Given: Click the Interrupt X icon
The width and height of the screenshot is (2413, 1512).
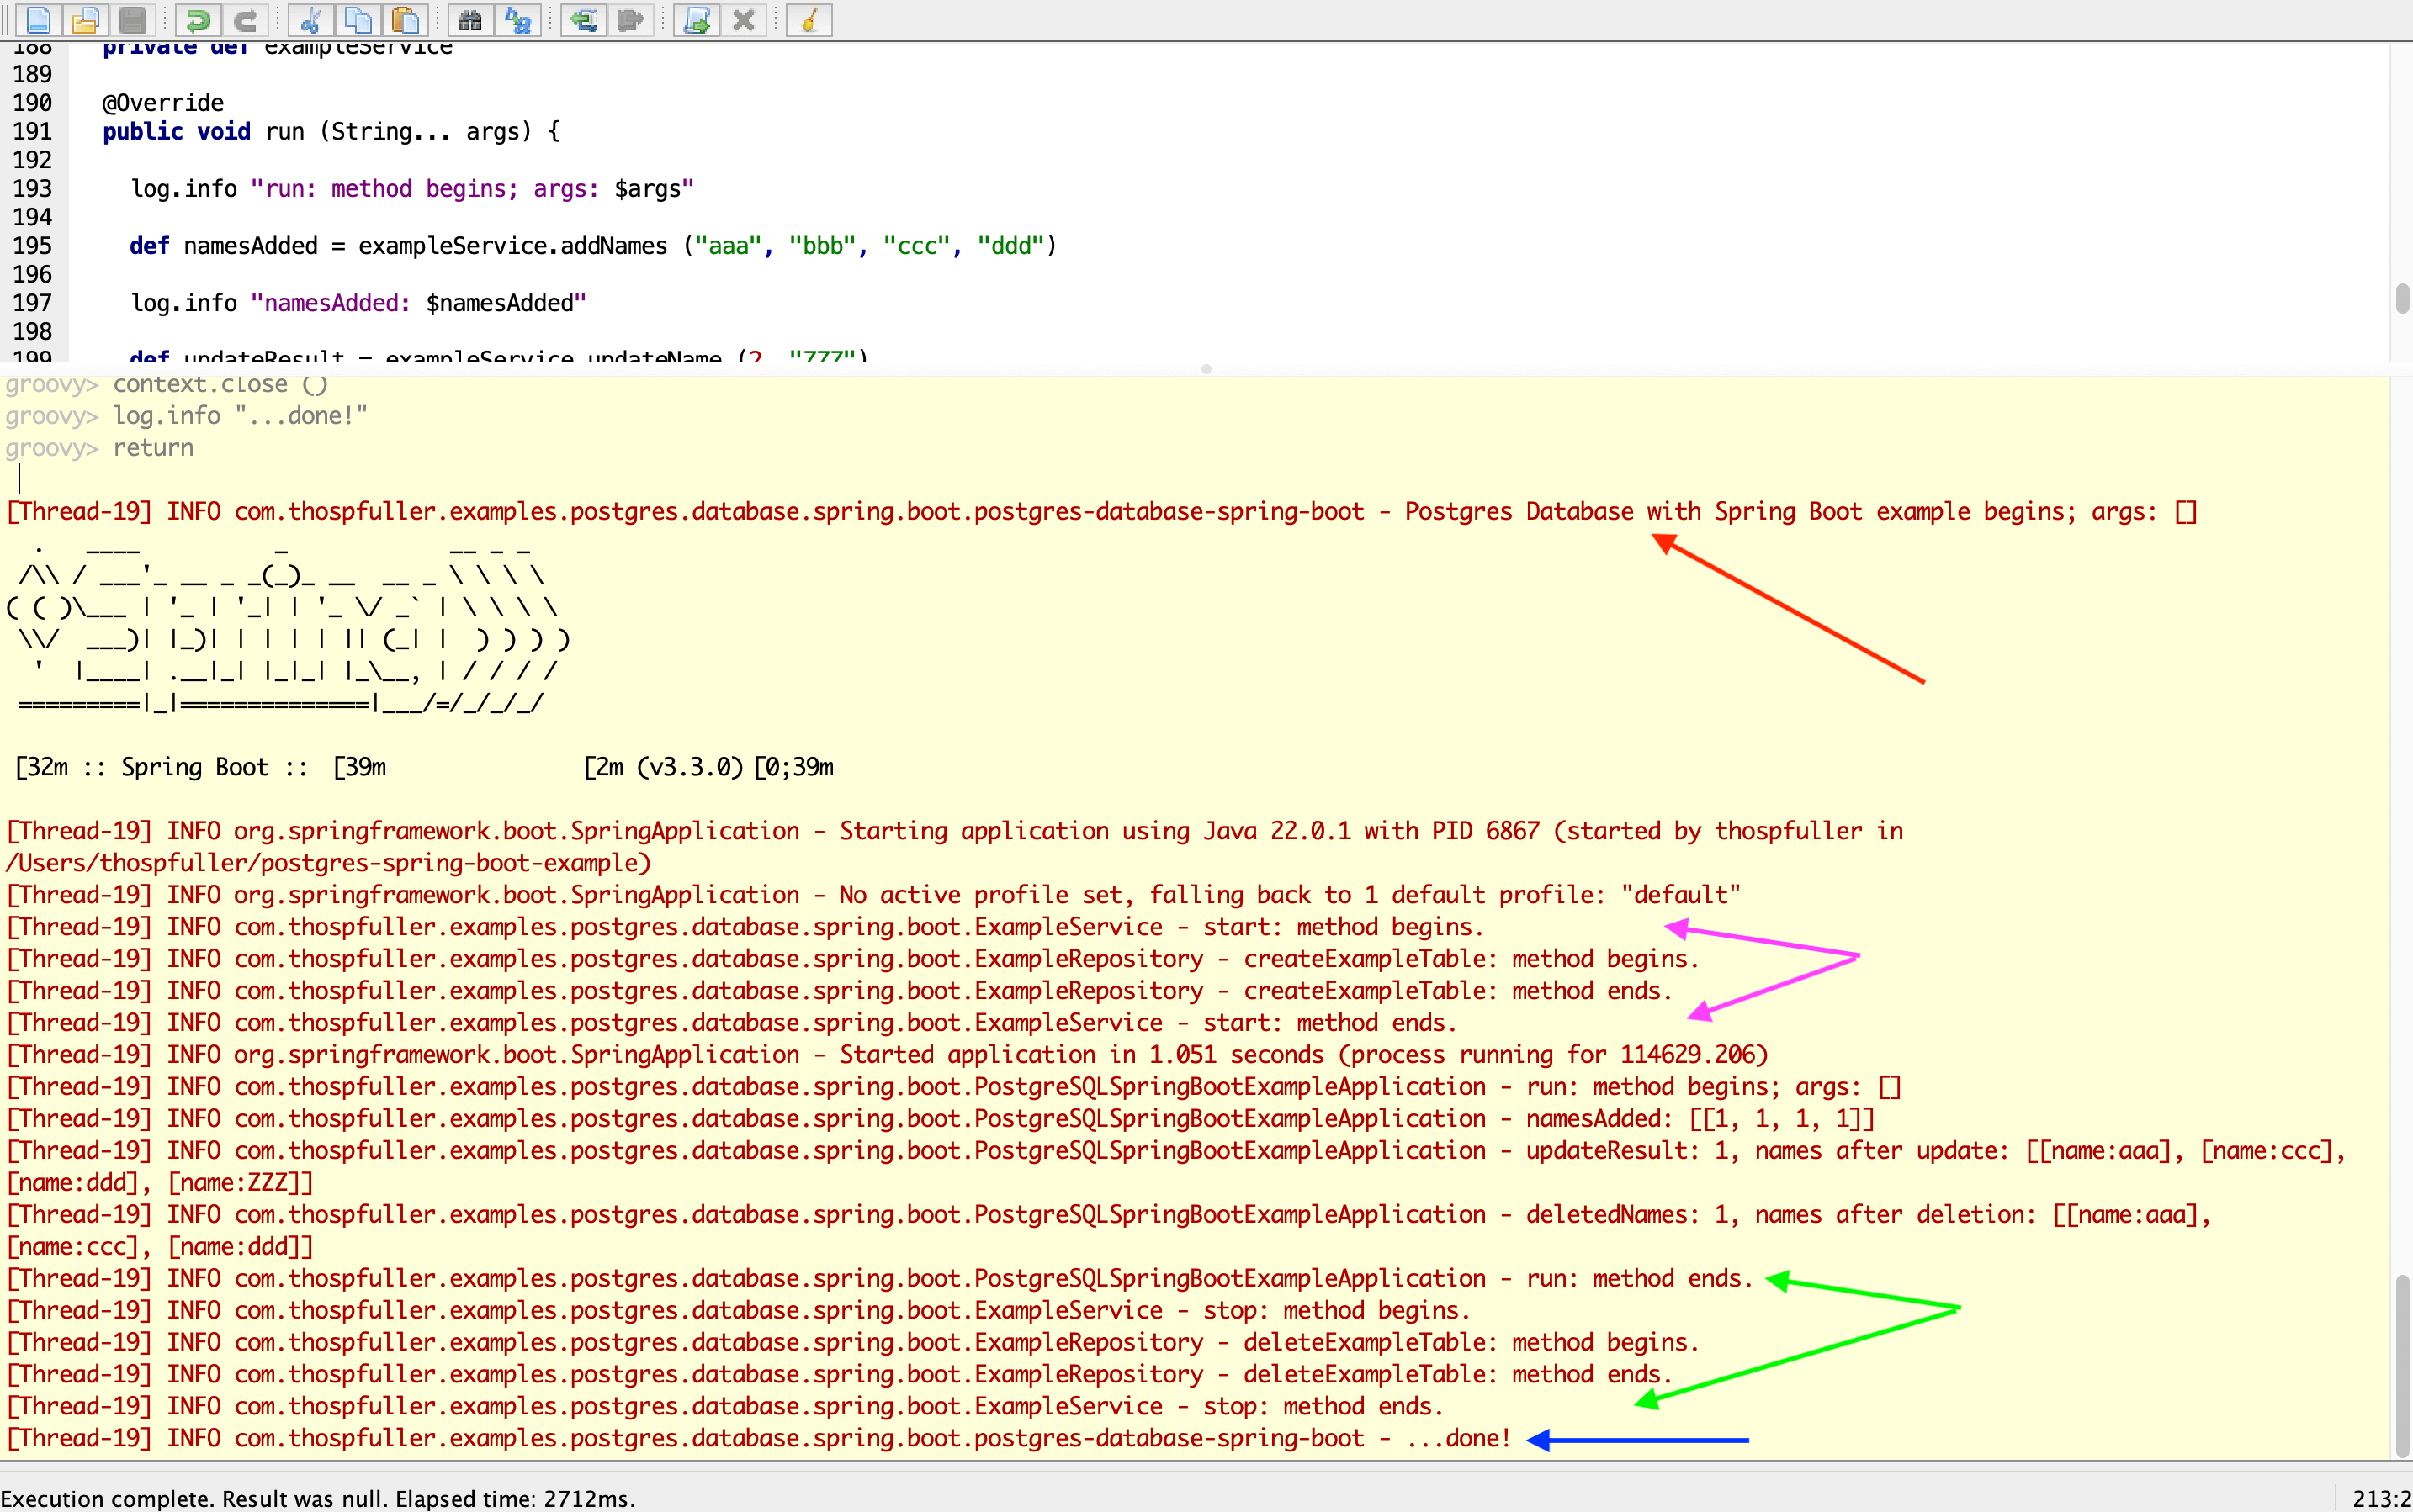Looking at the screenshot, I should pos(743,20).
